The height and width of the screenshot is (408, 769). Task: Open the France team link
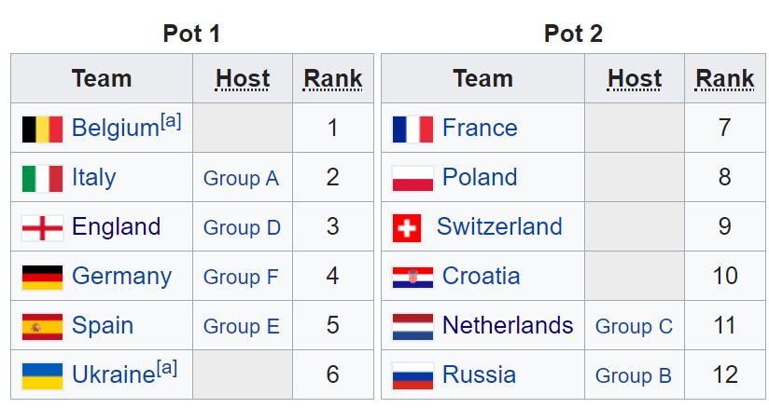(480, 128)
